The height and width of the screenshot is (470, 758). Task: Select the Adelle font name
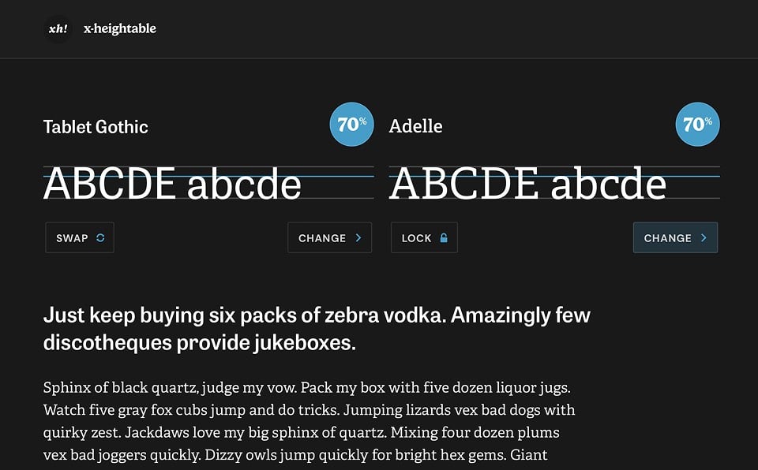[x=415, y=126]
